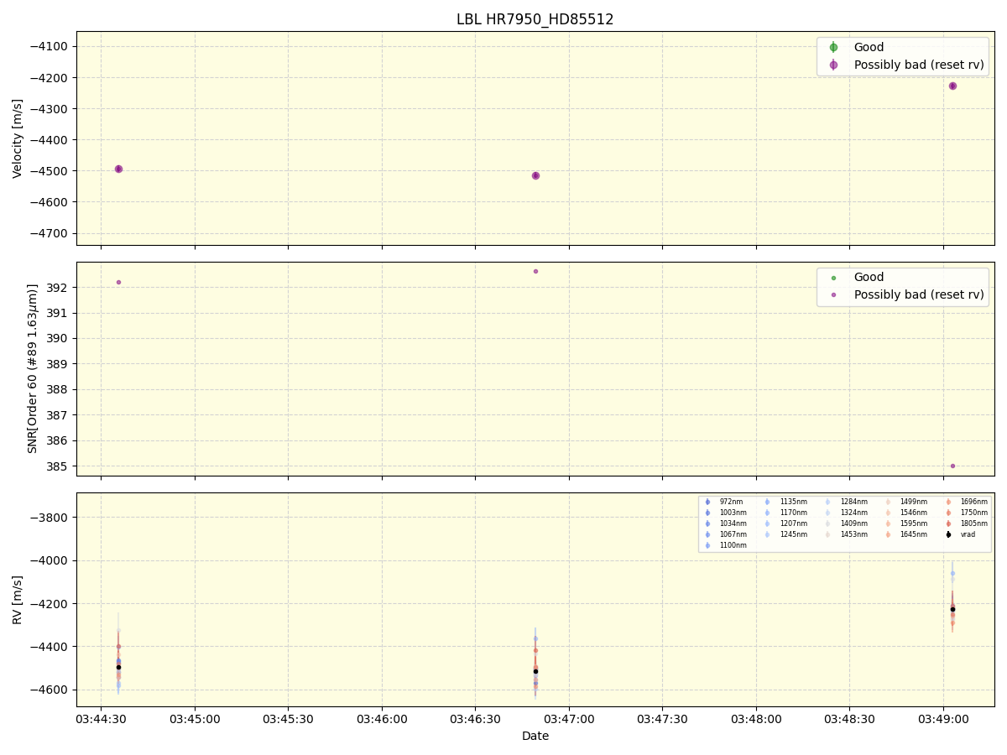Click 'Good' text in SNR legend
1007x755 pixels.
click(x=869, y=278)
